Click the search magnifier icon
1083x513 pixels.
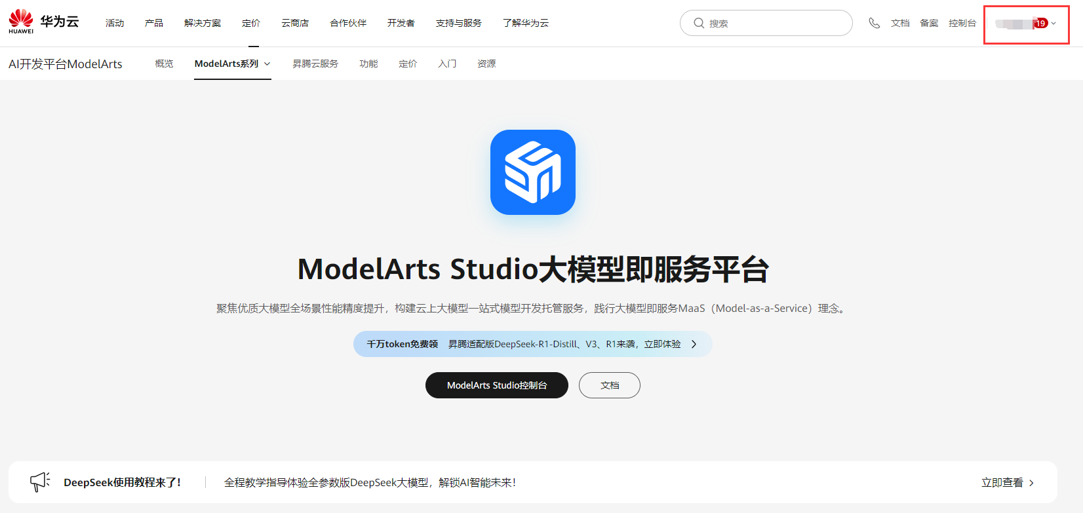699,23
